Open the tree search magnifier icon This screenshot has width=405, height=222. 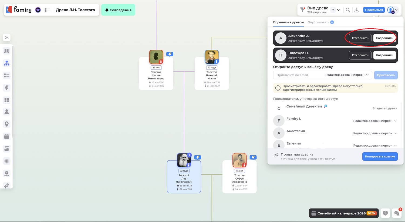coord(348,10)
